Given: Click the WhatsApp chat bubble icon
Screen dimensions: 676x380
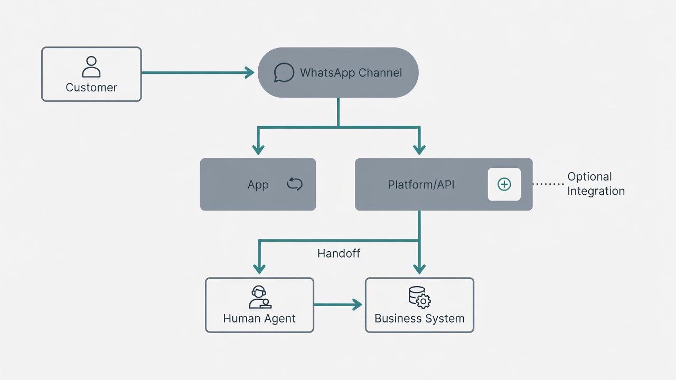Looking at the screenshot, I should [x=284, y=73].
